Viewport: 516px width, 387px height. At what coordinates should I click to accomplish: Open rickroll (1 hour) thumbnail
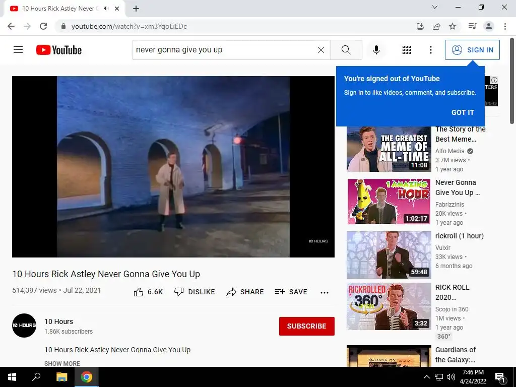(x=389, y=254)
